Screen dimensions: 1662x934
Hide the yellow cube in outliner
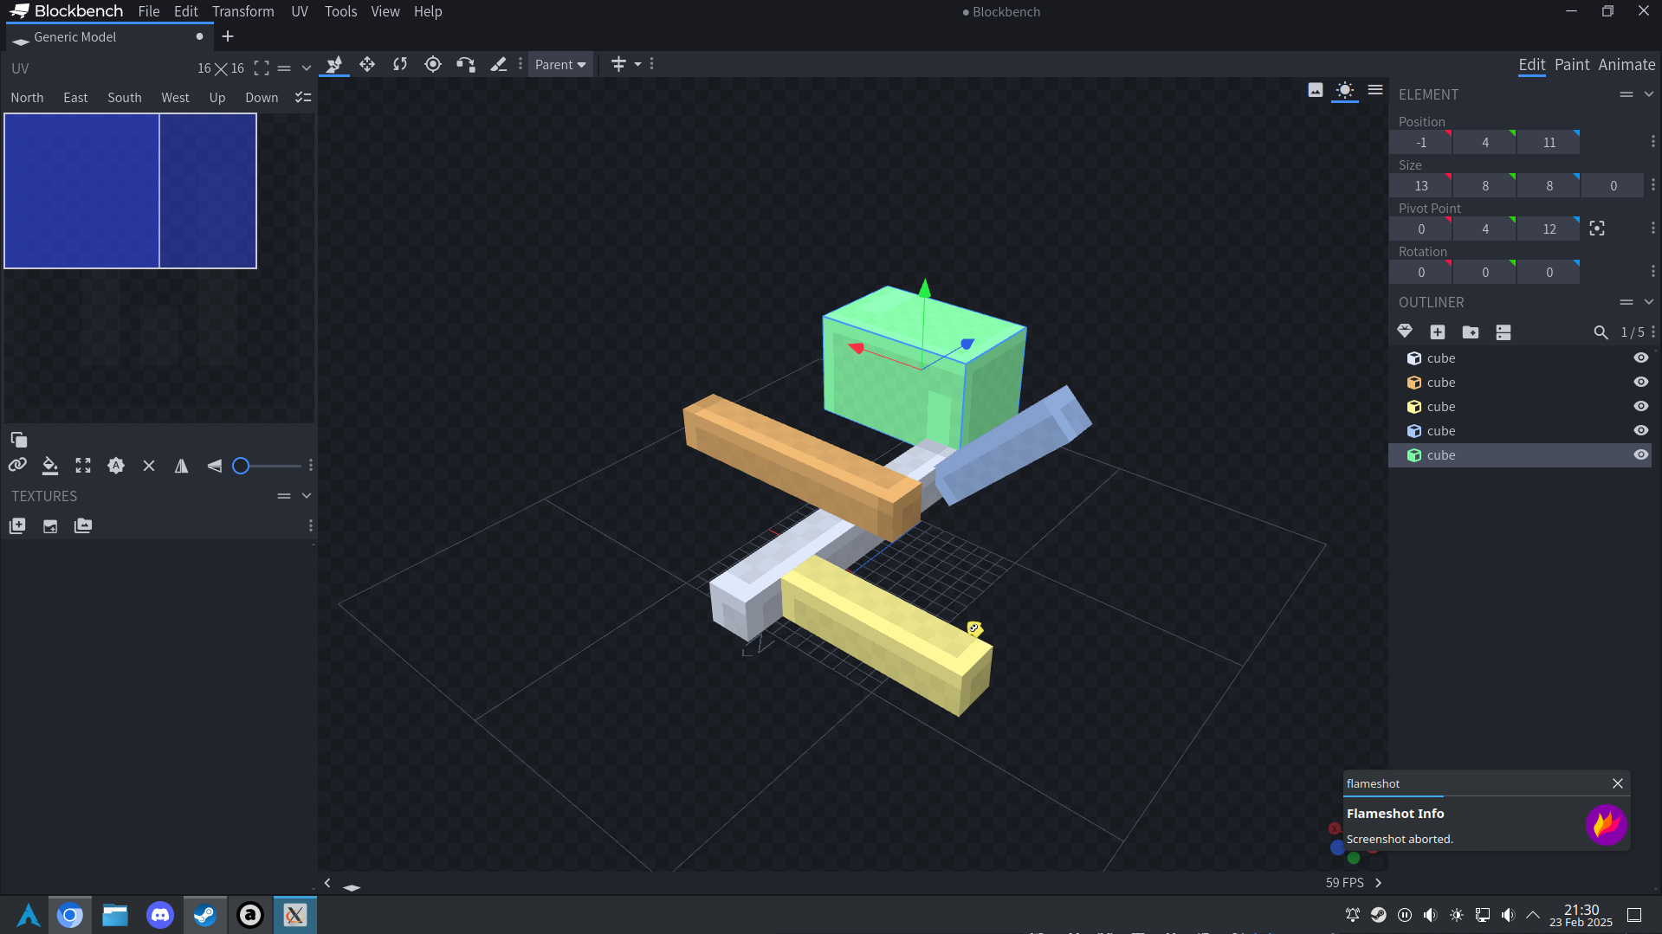[1640, 407]
